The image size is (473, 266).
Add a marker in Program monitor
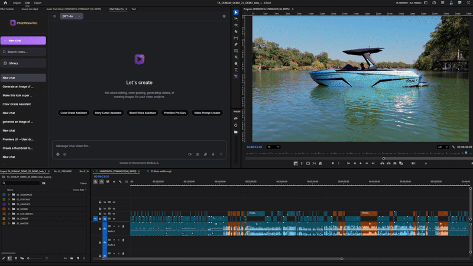tap(333, 164)
